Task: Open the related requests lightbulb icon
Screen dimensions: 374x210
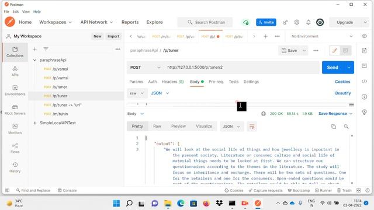Action: pos(364,112)
